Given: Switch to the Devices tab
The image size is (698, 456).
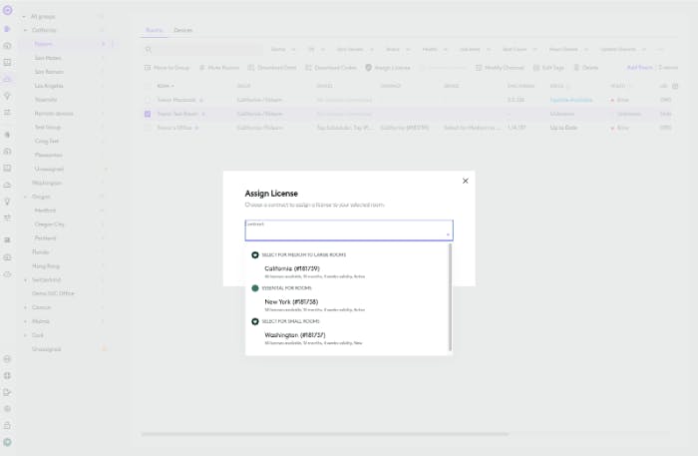Looking at the screenshot, I should coord(183,31).
